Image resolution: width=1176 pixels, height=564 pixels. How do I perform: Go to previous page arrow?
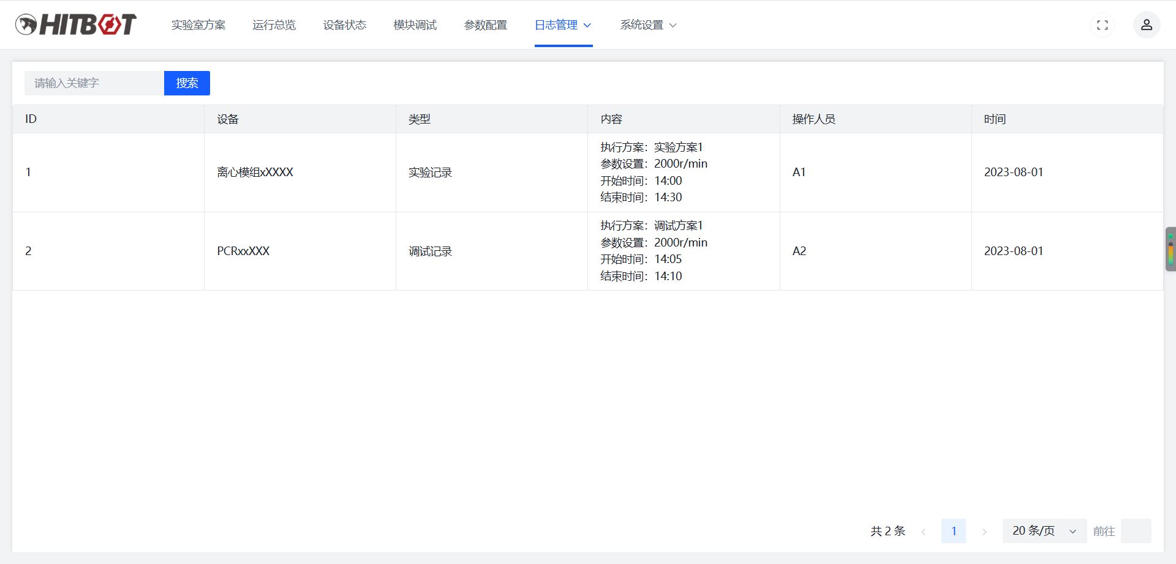tap(923, 531)
